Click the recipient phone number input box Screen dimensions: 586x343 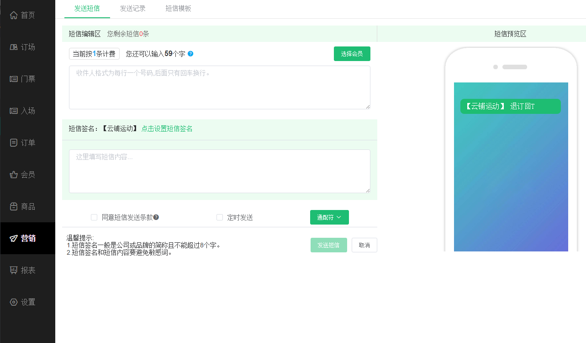219,87
